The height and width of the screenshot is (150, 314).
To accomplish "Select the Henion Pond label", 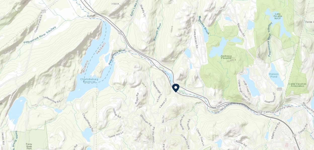I will coord(274,75).
